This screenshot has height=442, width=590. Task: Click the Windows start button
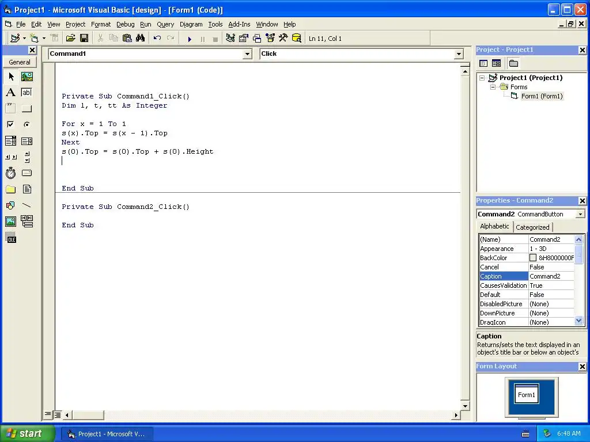tap(27, 433)
